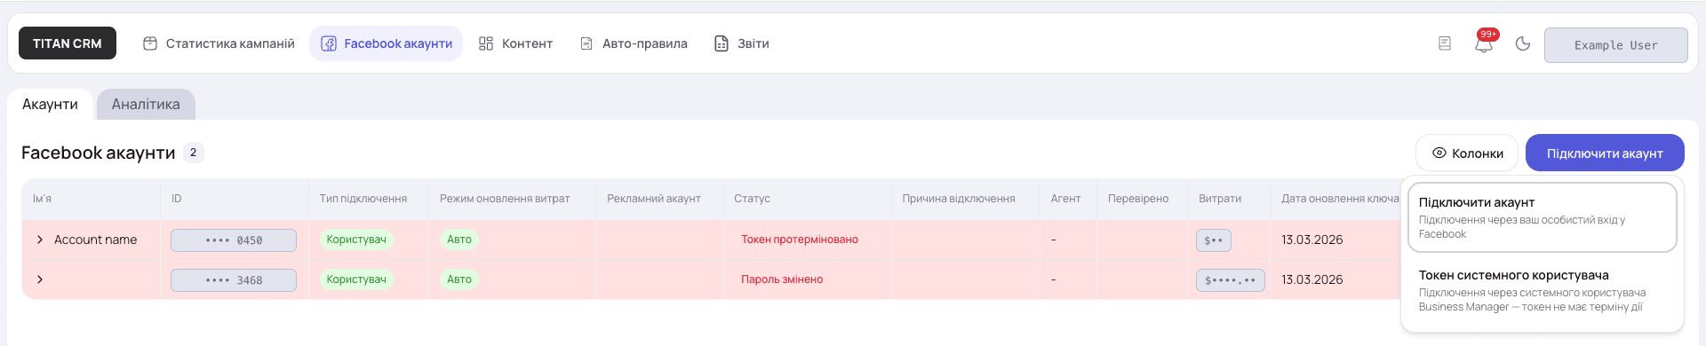1706x346 pixels.
Task: Click the Пароль змінено status
Action: point(782,279)
